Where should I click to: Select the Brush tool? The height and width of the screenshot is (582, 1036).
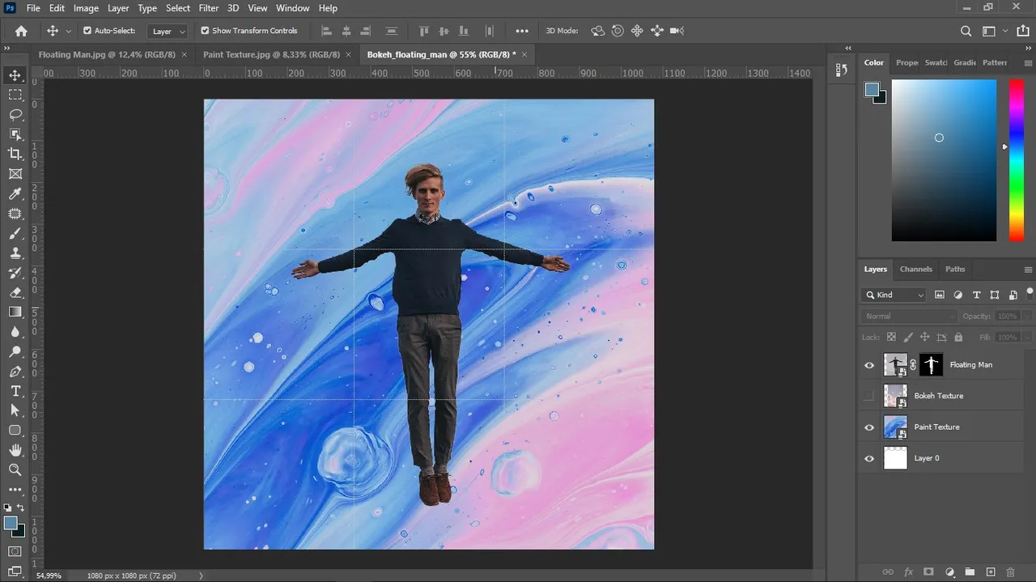(15, 233)
